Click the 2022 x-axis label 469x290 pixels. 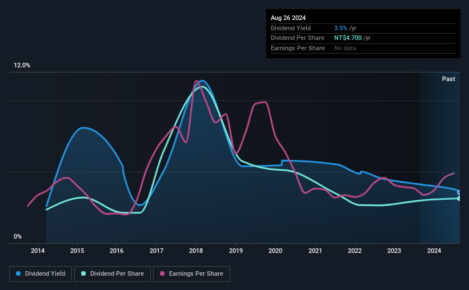pyautogui.click(x=355, y=251)
